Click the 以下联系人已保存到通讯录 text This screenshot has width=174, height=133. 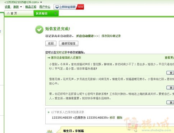point(68,112)
